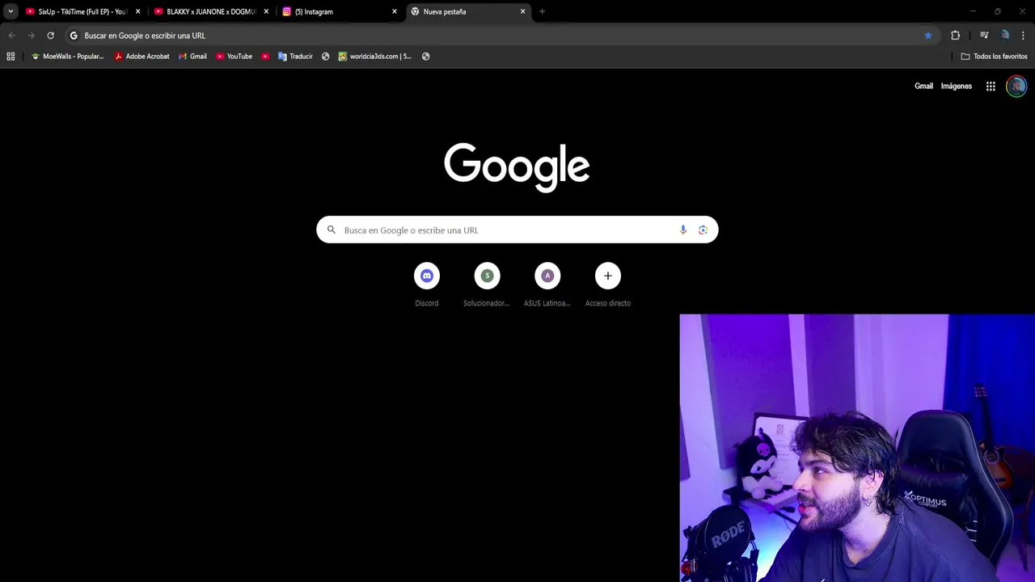The width and height of the screenshot is (1035, 582).
Task: Search by image with Lens icon
Action: (x=703, y=230)
